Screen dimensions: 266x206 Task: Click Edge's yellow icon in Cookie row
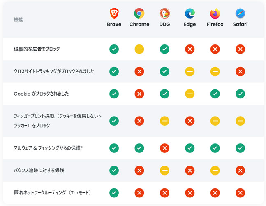pos(190,94)
